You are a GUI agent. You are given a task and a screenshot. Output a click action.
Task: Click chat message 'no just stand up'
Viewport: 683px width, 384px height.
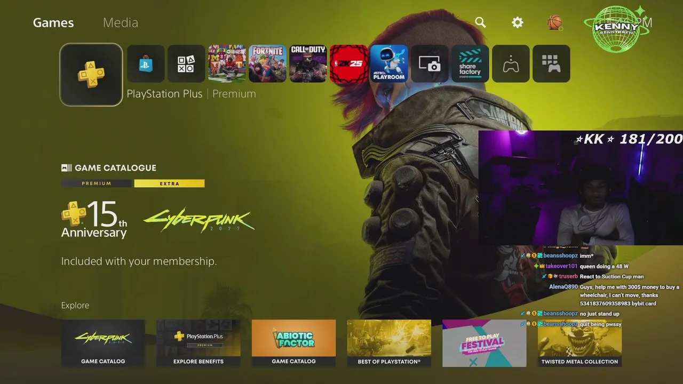pos(600,314)
